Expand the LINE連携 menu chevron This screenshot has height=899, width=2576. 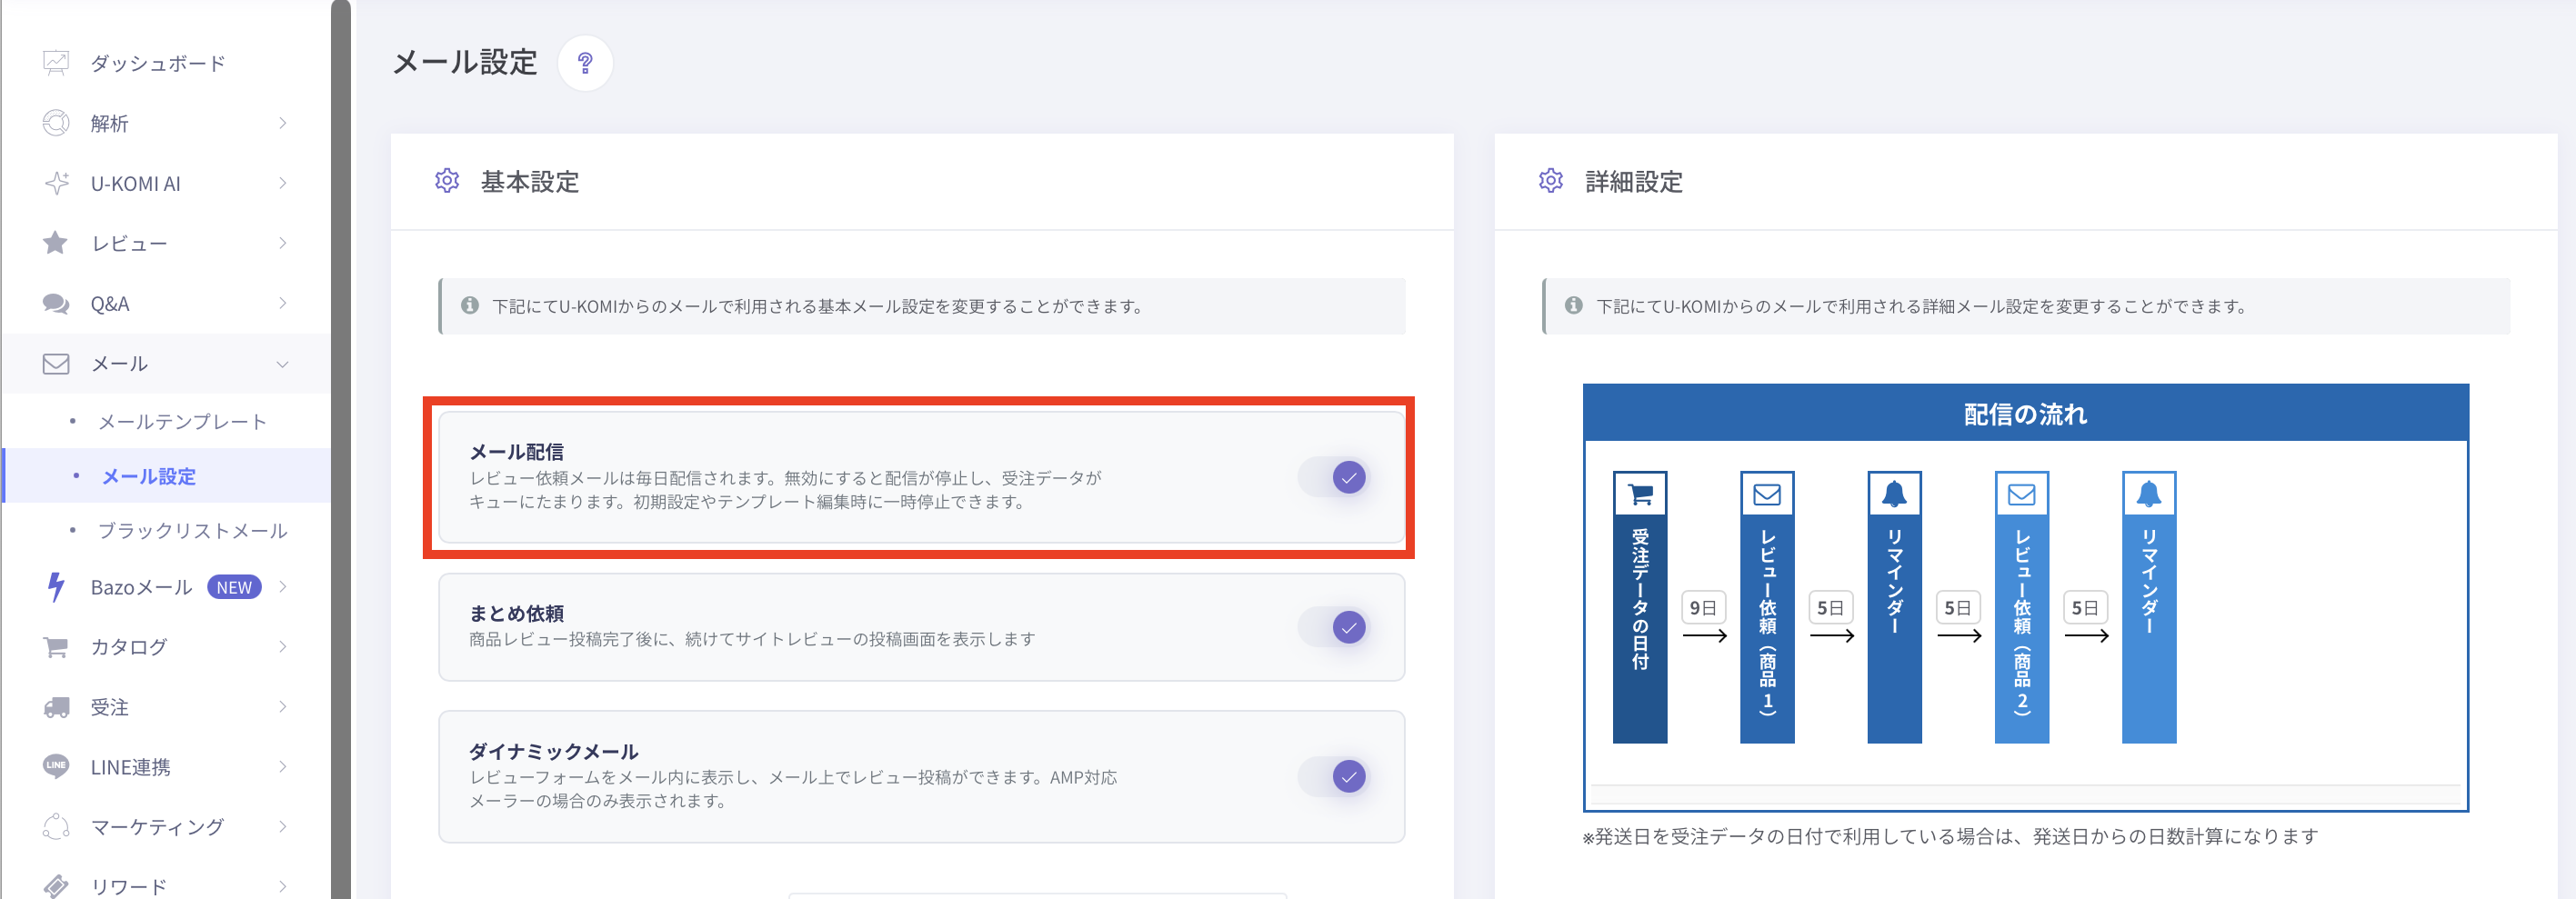click(283, 767)
